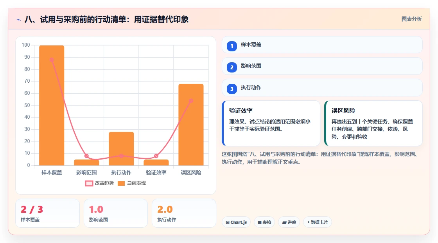Click the lightning icon beside the section title

tap(19, 20)
